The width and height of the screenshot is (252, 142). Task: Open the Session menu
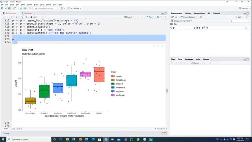tap(29, 5)
